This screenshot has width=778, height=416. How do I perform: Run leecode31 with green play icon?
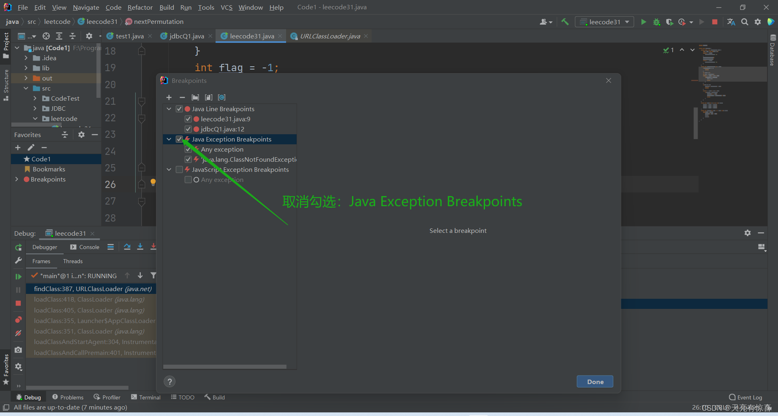tap(643, 22)
